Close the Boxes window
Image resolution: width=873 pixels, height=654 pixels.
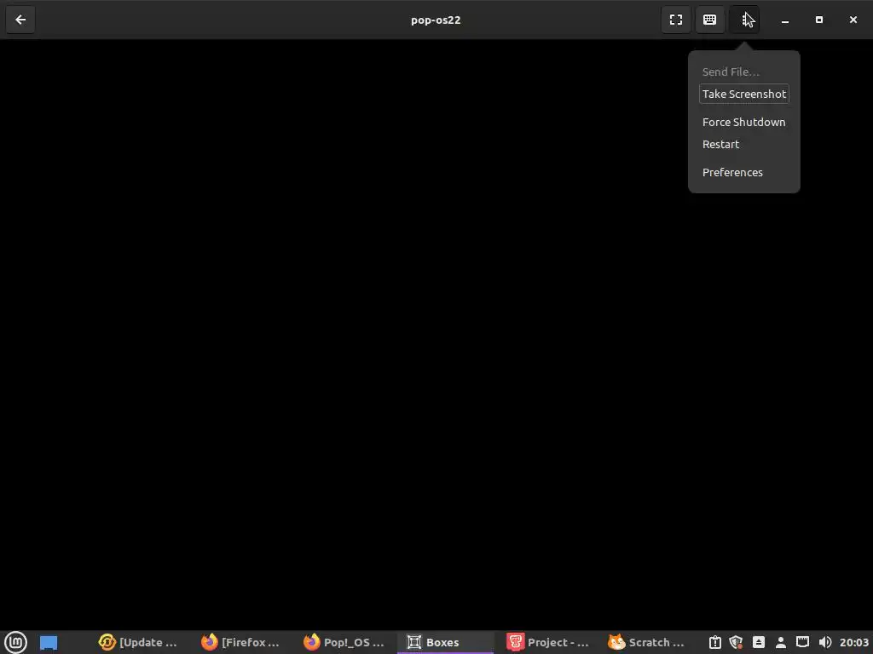(x=853, y=20)
